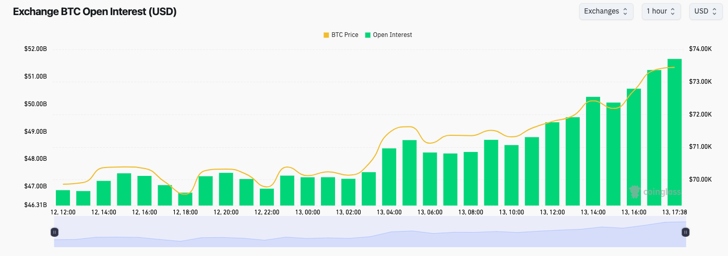Click the coinglass watermark logo icon
The image size is (728, 256).
click(635, 192)
